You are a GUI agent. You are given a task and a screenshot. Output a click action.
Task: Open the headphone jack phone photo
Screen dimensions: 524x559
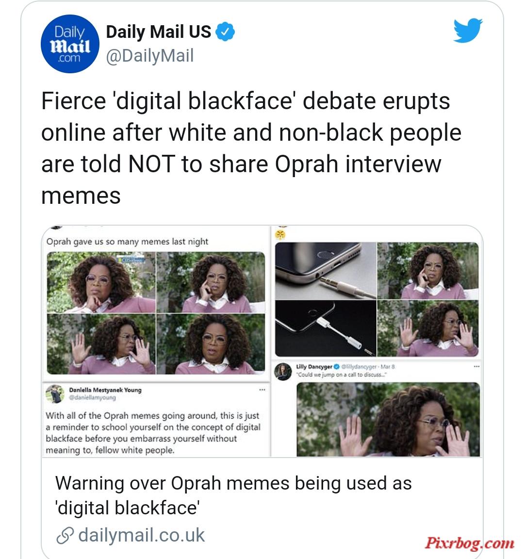pyautogui.click(x=326, y=271)
